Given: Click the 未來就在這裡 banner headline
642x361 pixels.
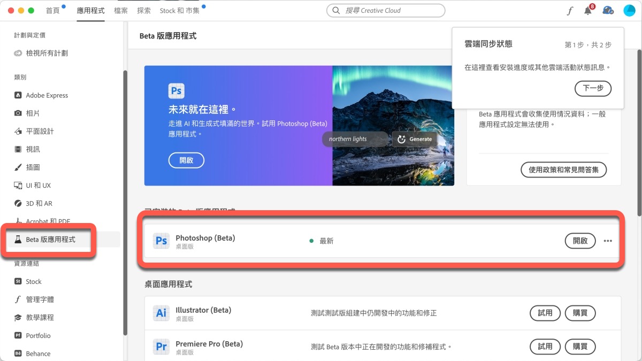Looking at the screenshot, I should 203,110.
